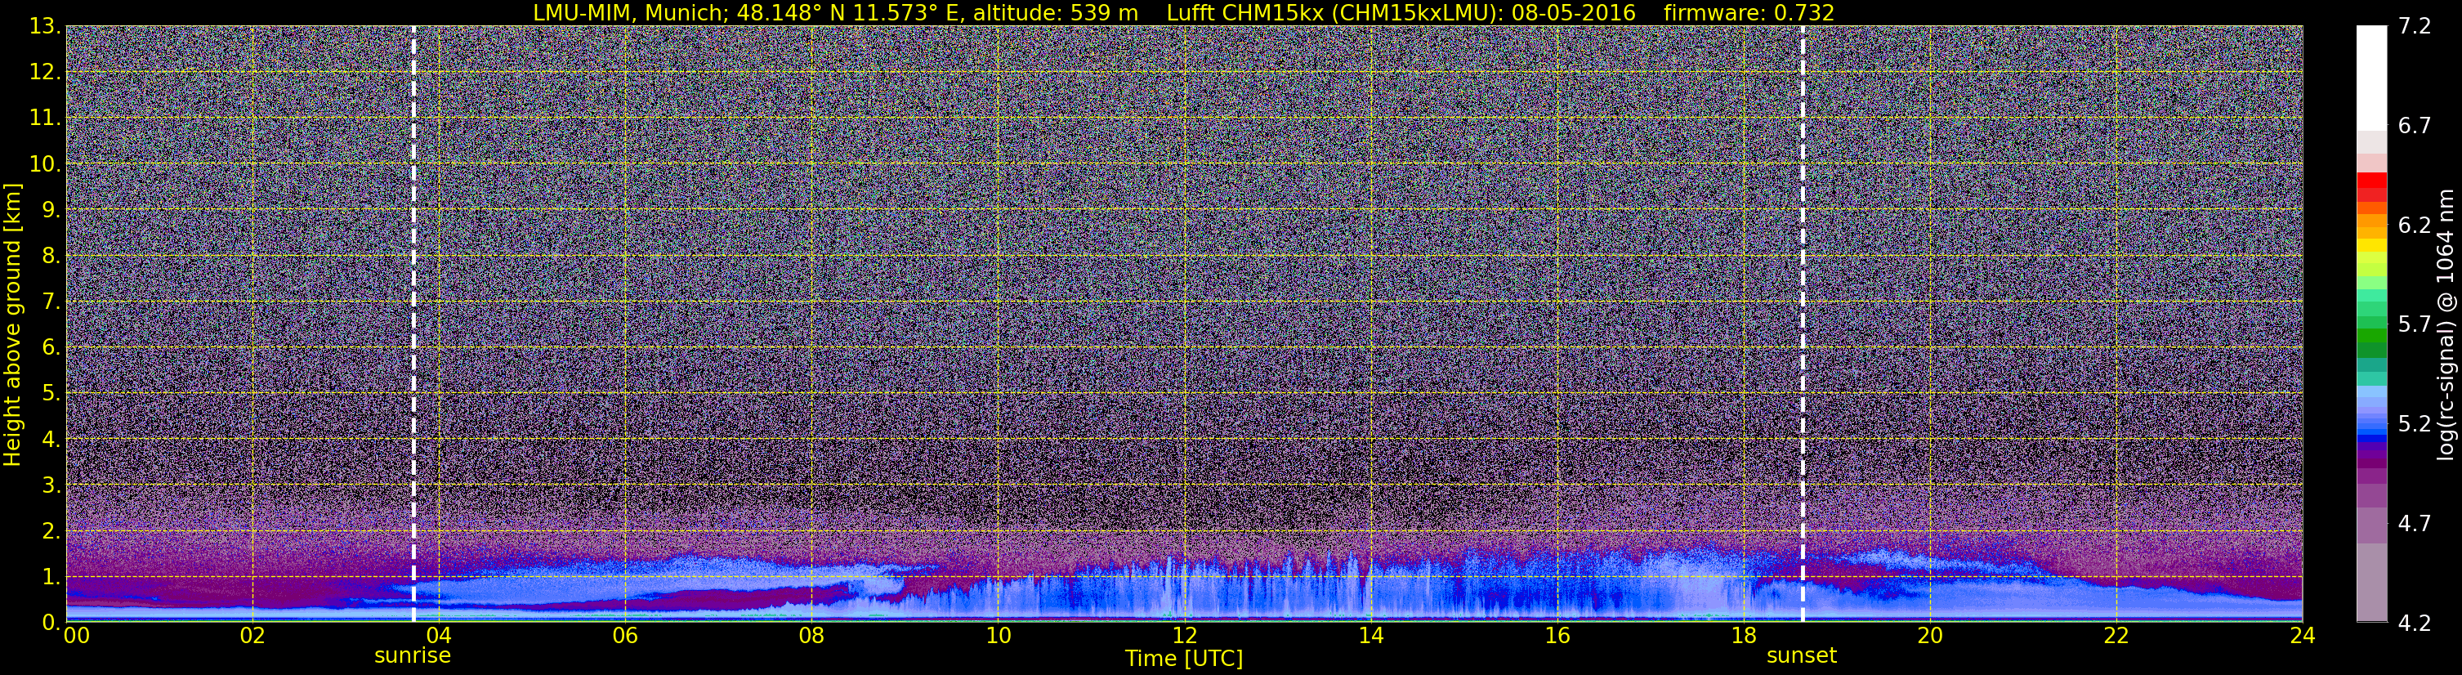Click the time axis tick '02'
Viewport: 2462px width, 675px height.
point(252,636)
